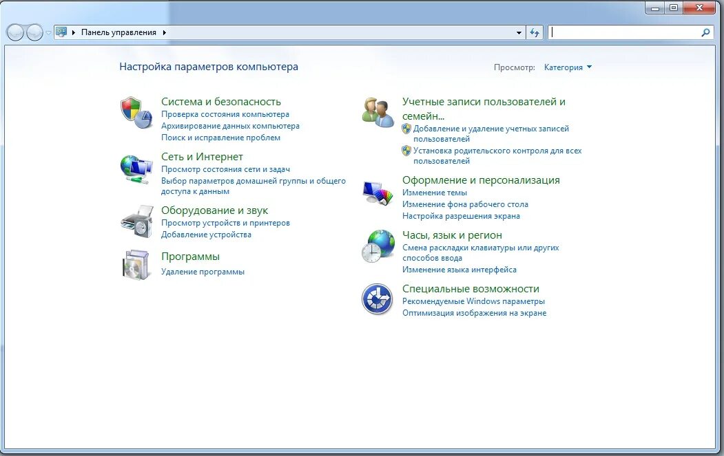Click the Network and Internet globe icon
This screenshot has height=456, width=724.
click(136, 169)
